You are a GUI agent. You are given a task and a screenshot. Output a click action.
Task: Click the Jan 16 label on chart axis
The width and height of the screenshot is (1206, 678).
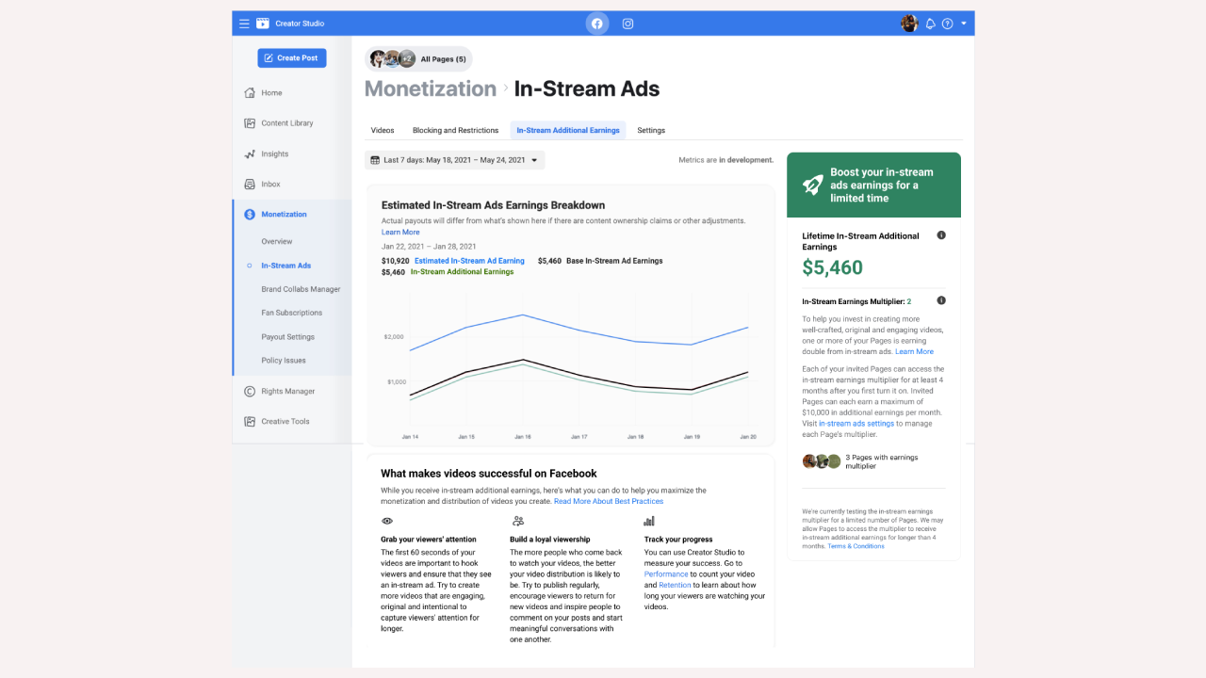click(x=523, y=437)
